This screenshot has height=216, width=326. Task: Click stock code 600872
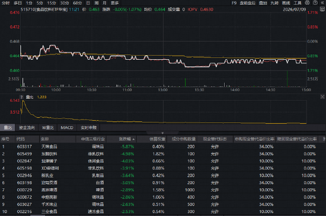point(24,197)
